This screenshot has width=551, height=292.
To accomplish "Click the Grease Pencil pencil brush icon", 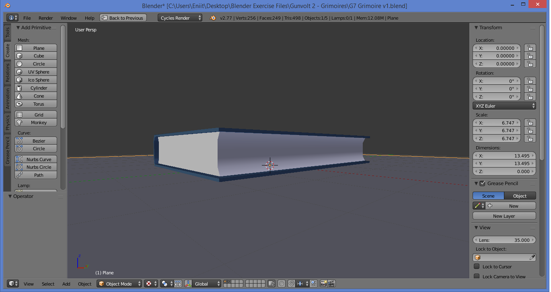I will pos(478,205).
